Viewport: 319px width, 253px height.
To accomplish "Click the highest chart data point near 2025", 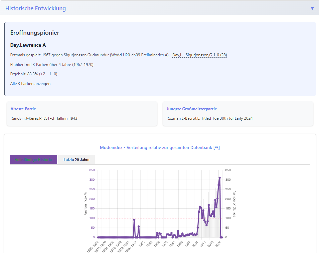I will 219,178.
